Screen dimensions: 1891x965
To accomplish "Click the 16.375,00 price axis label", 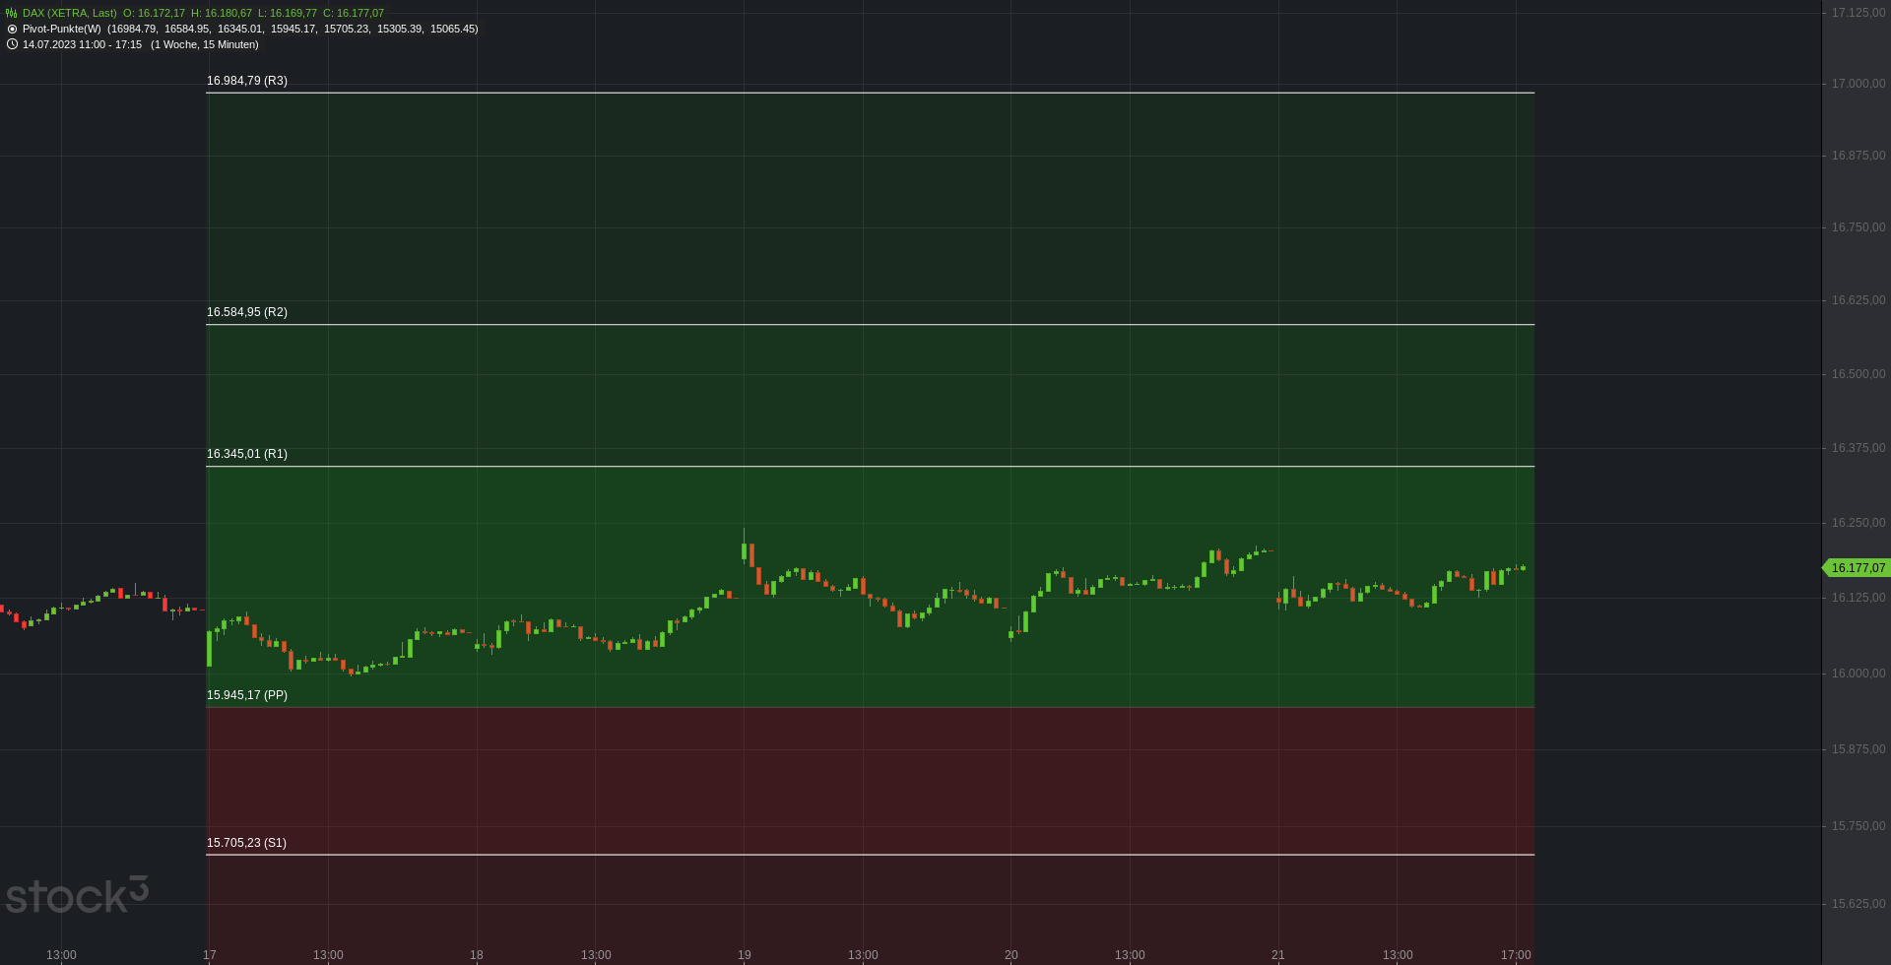I will [x=1858, y=448].
